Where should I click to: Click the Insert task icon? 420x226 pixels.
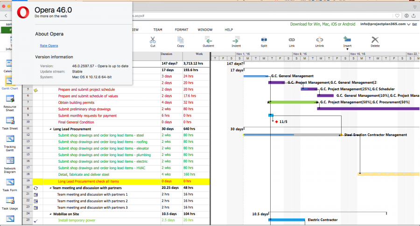click(x=347, y=40)
